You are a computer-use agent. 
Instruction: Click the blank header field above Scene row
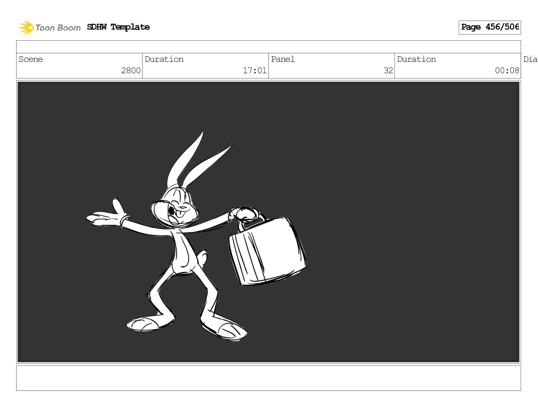click(x=269, y=47)
